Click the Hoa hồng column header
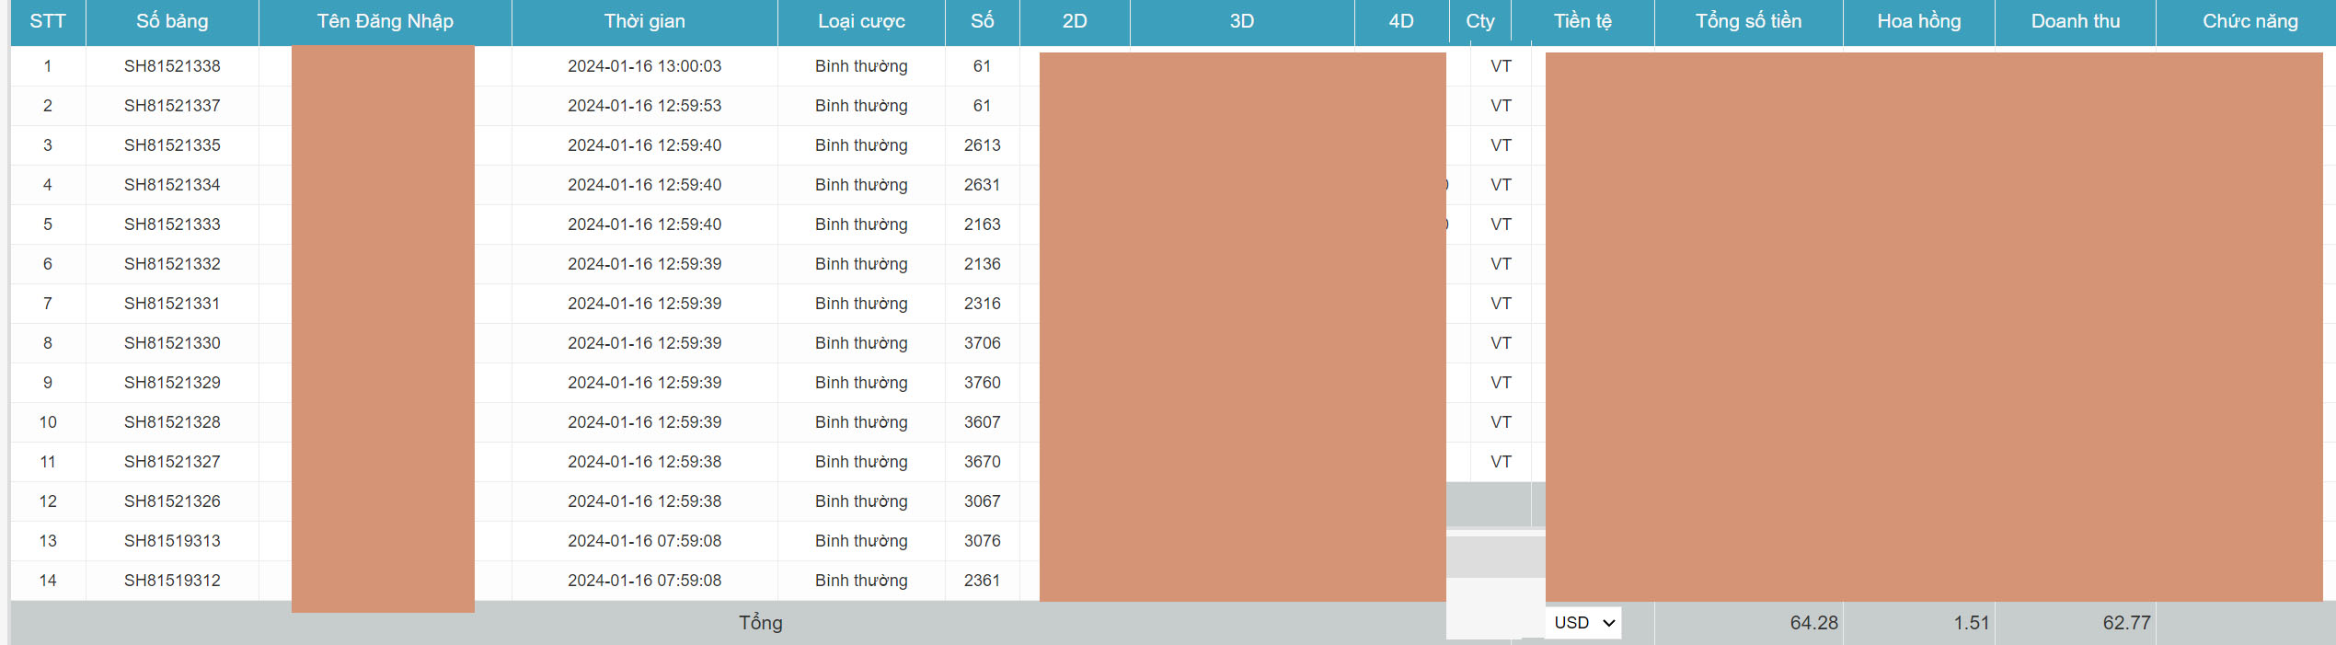This screenshot has width=2336, height=645. tap(1918, 21)
